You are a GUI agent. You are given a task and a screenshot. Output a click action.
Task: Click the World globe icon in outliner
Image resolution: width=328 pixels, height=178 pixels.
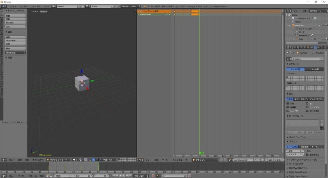tap(293, 22)
